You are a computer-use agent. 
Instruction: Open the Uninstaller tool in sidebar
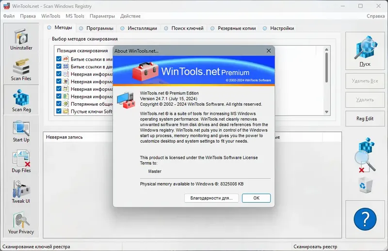(x=21, y=40)
